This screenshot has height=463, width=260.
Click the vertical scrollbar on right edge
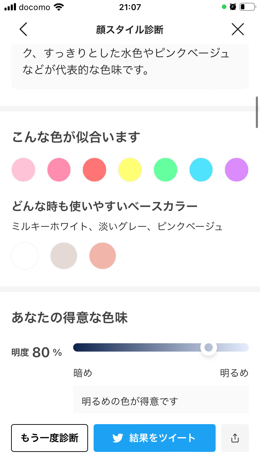pos(257,112)
